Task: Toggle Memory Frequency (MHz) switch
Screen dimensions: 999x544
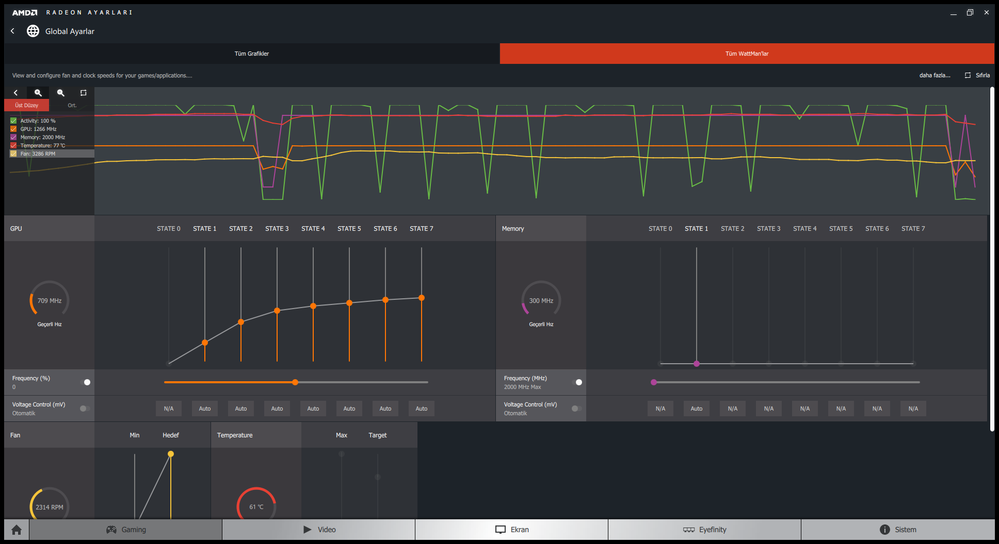Action: pyautogui.click(x=577, y=382)
